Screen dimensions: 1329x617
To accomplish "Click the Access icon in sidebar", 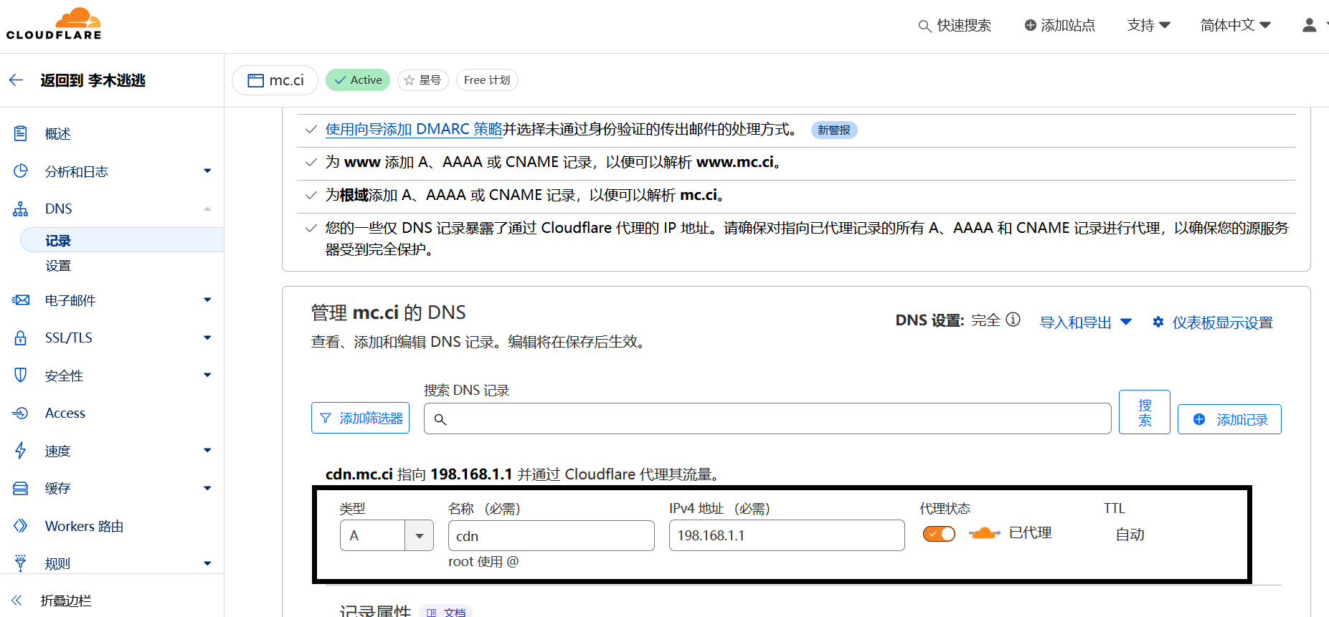I will 21,413.
